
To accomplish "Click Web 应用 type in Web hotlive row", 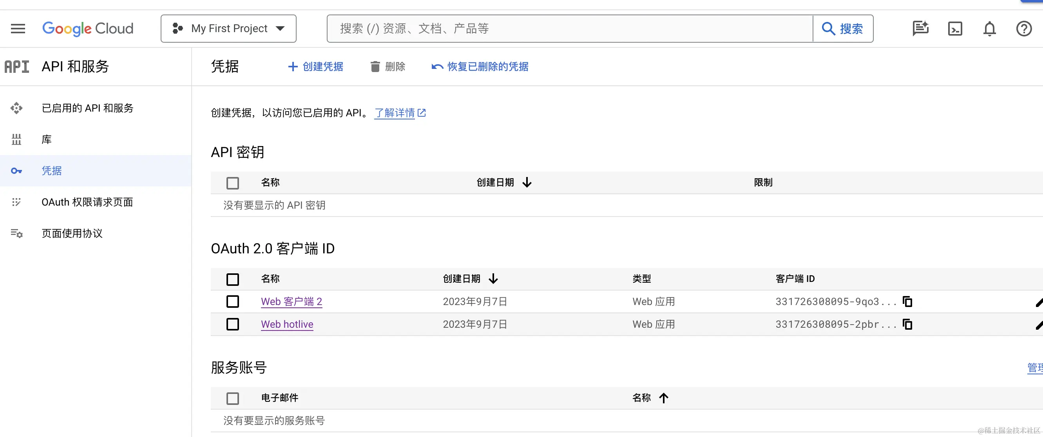I will pyautogui.click(x=654, y=325).
